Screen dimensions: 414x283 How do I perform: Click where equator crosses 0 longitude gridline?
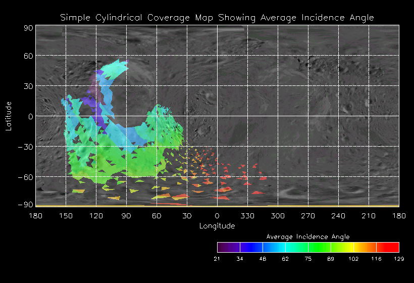(x=217, y=116)
